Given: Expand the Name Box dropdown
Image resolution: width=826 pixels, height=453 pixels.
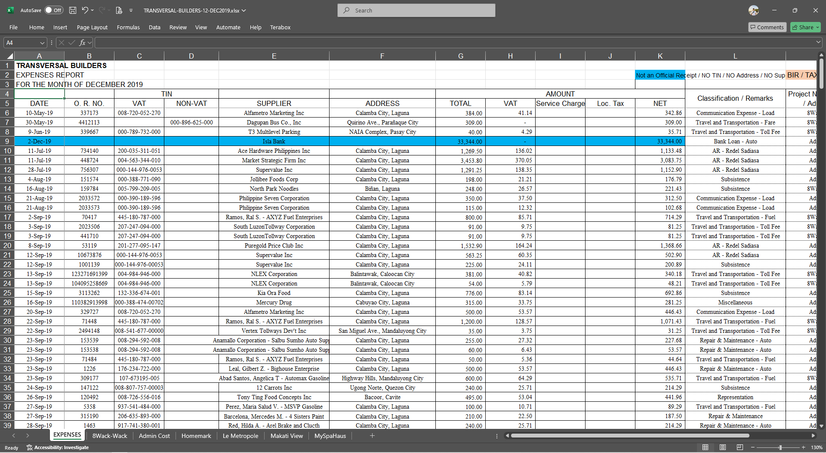Looking at the screenshot, I should 42,43.
